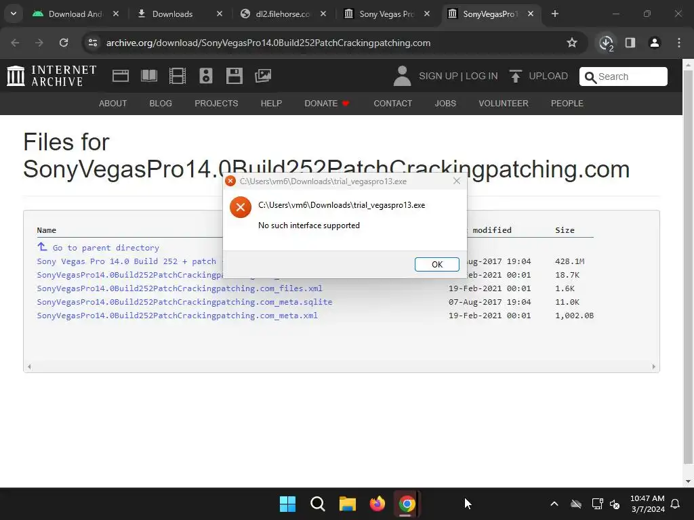Close the trial_vegaspro13.exe error dialog

pyautogui.click(x=457, y=181)
